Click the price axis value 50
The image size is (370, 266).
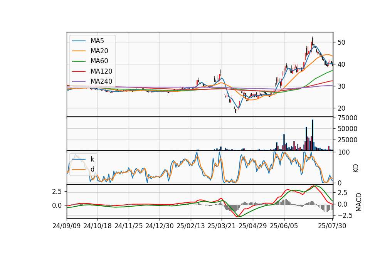tap(341, 42)
